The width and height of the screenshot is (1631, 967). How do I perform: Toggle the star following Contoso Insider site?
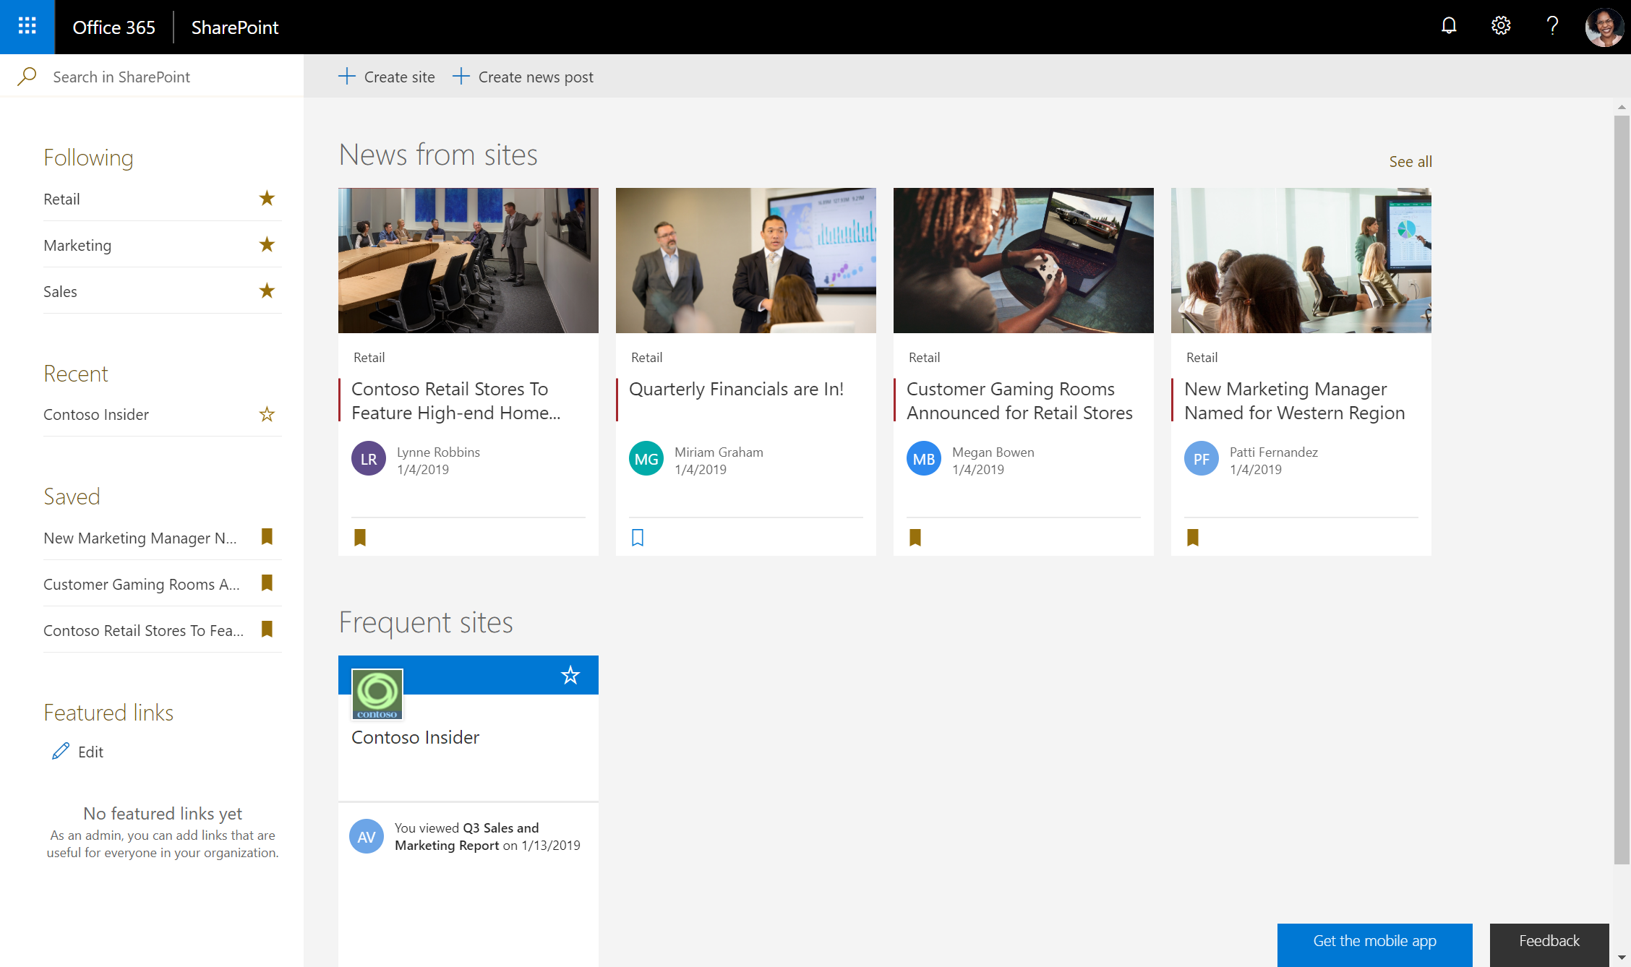(x=570, y=676)
